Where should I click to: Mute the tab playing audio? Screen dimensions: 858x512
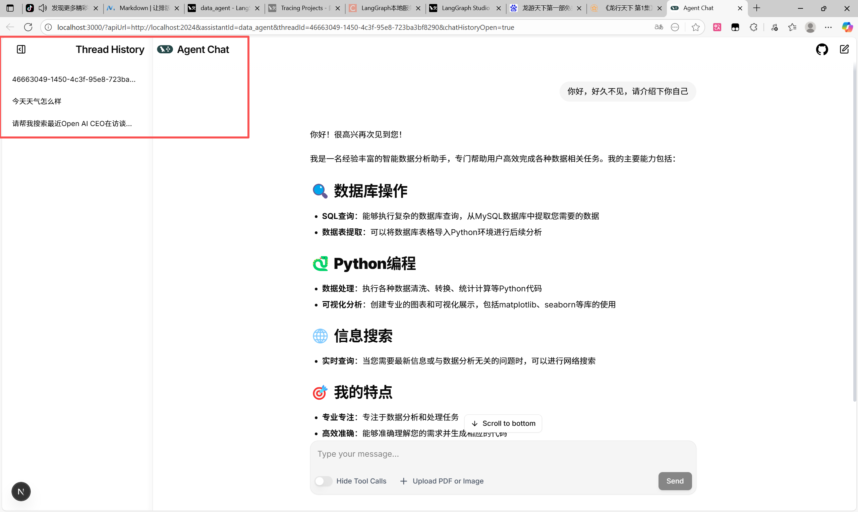[x=43, y=8]
